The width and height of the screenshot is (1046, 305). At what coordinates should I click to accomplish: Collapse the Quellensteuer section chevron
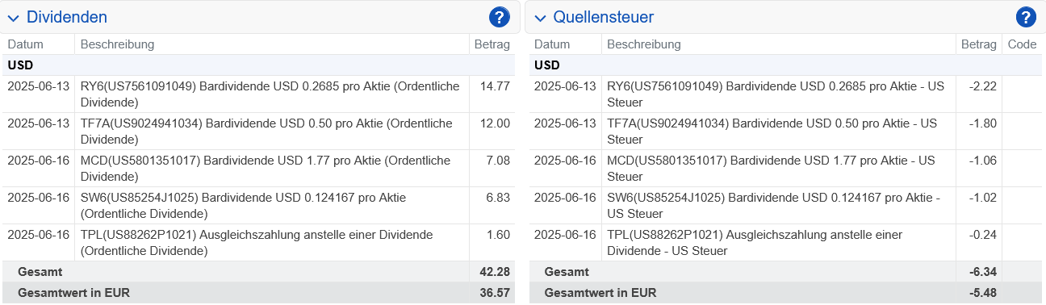coord(540,18)
